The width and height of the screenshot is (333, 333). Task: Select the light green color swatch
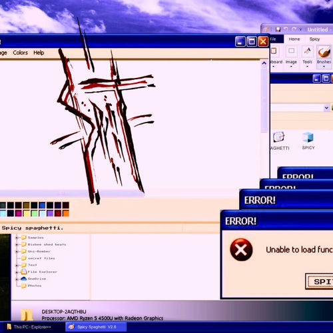tap(34, 213)
